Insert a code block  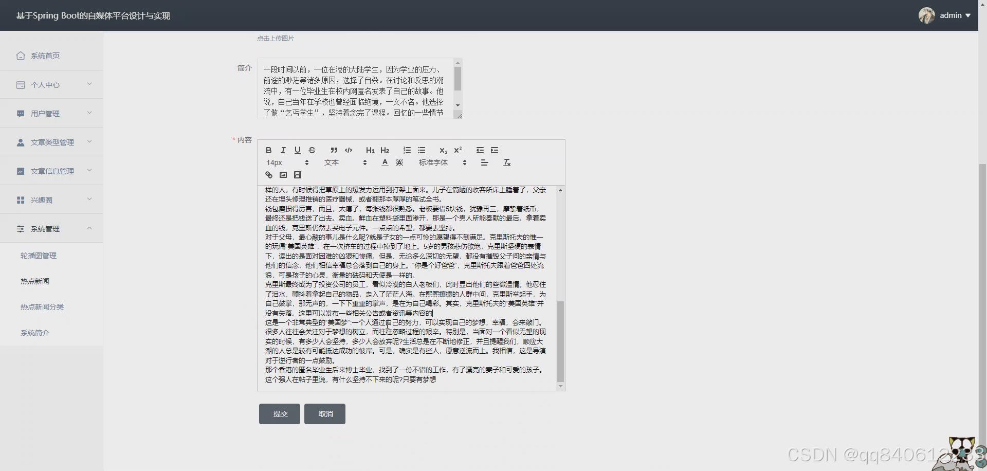[x=349, y=150]
